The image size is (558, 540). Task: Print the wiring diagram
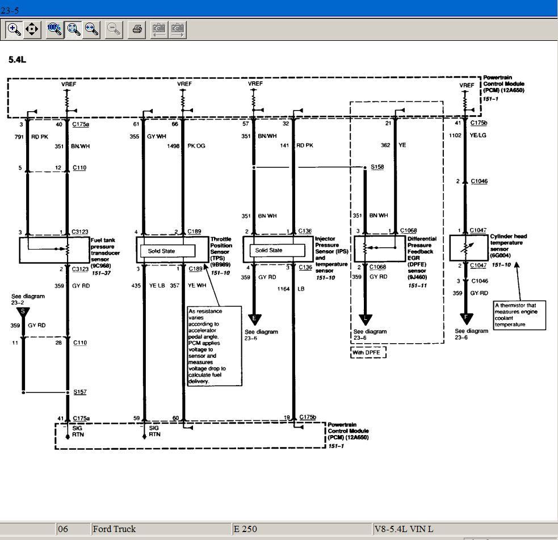click(136, 29)
